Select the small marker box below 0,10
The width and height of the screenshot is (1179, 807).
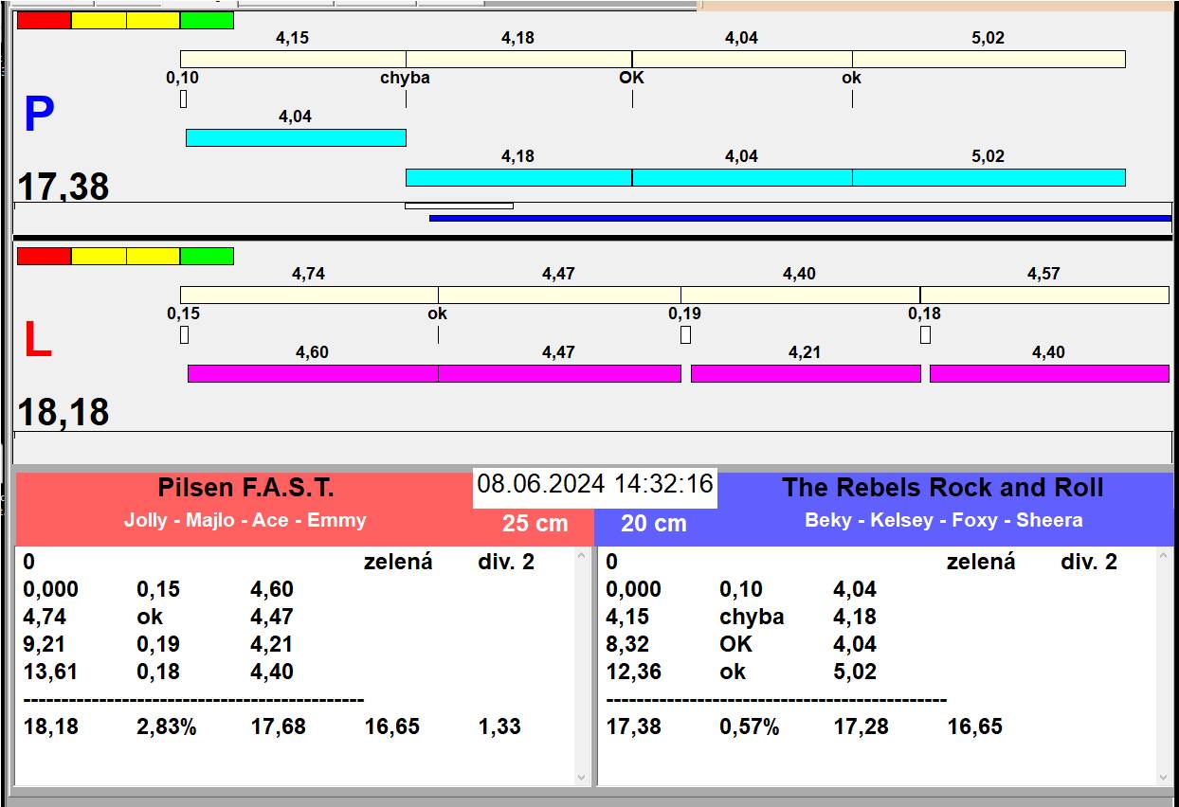pyautogui.click(x=183, y=99)
